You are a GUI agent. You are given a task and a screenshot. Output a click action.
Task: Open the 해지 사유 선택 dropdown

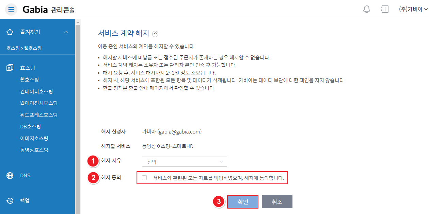184,162
